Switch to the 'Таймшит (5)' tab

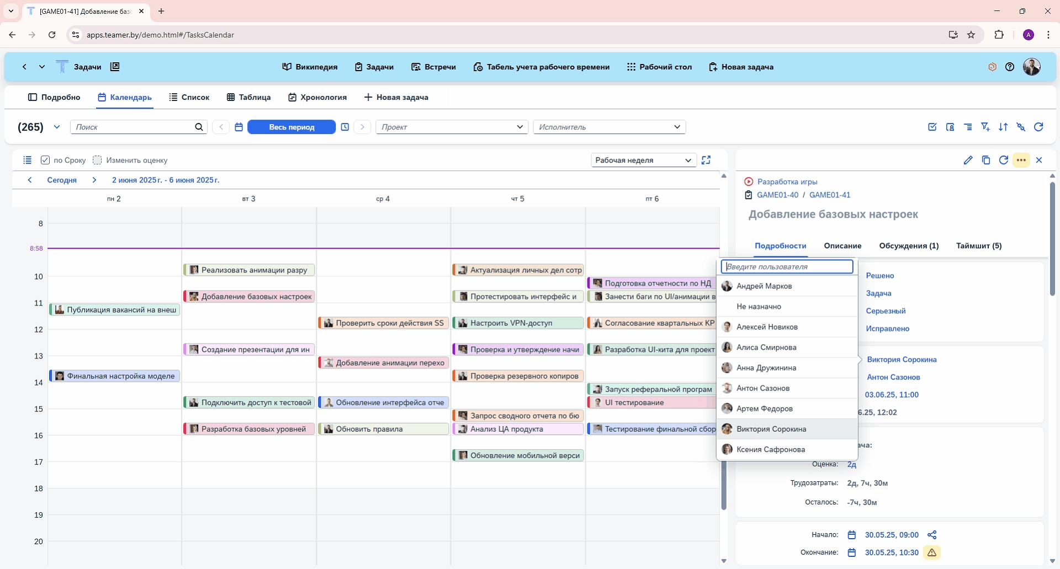978,246
